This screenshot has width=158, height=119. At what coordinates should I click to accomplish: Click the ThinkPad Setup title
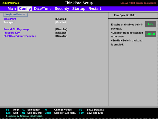(x=79, y=3)
